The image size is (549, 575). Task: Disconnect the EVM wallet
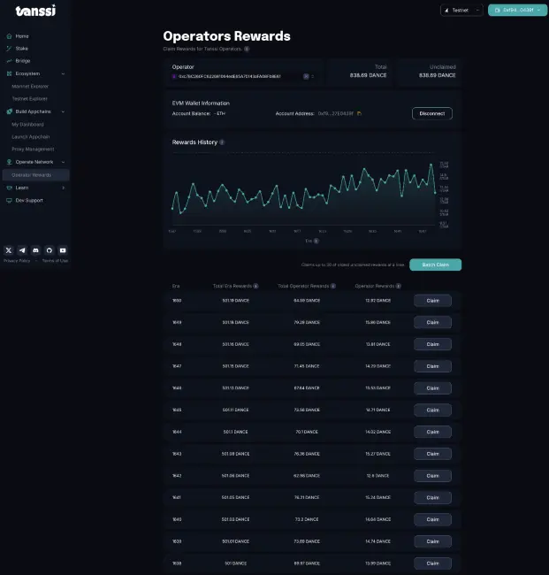(432, 114)
